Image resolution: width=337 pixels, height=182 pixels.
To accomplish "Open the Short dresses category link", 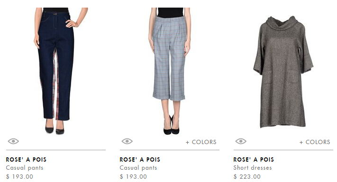I will (253, 168).
